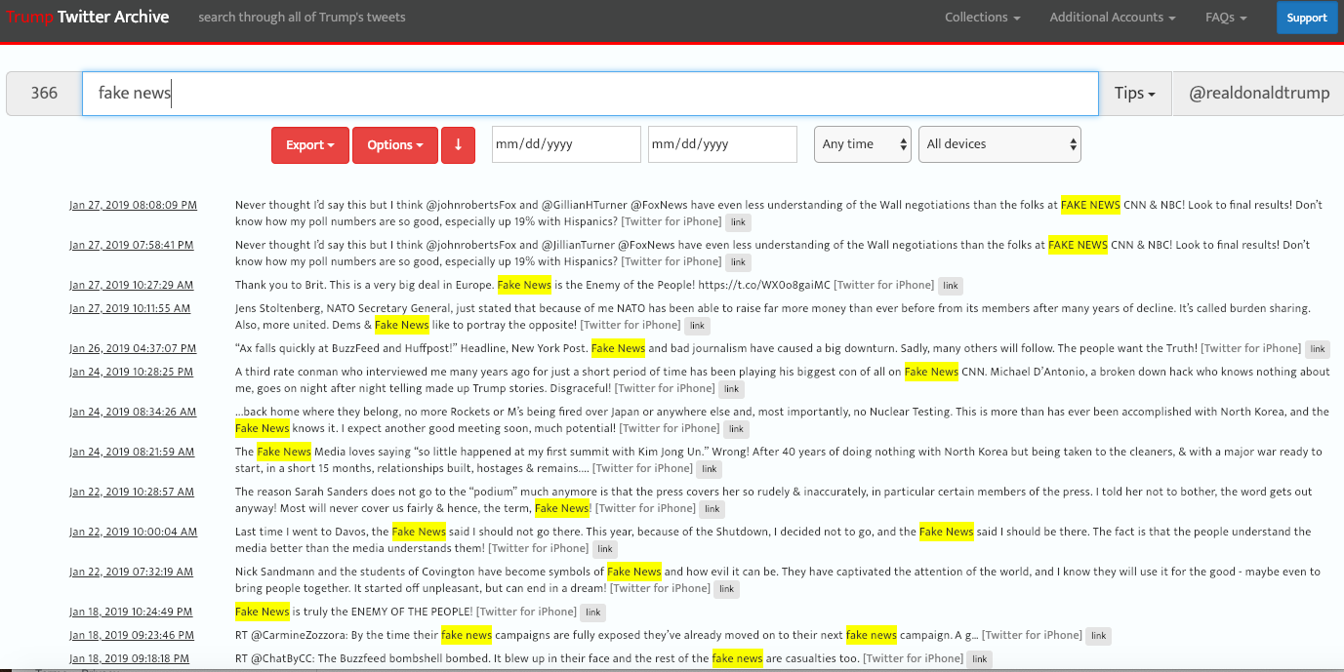Open tweet dated Jan 22, 2019 10:00:04 AM
1344x672 pixels.
pos(134,532)
